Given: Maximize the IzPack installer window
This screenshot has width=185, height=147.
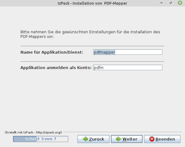Looking at the screenshot, I should 171,3.
